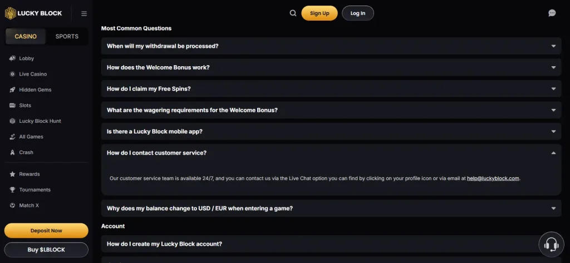This screenshot has height=263, width=570.
Task: Switch to the Sports tab
Action: pos(67,36)
